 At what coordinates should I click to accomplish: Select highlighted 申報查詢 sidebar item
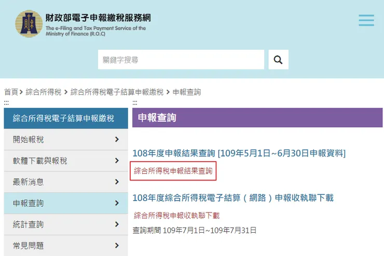pos(66,203)
